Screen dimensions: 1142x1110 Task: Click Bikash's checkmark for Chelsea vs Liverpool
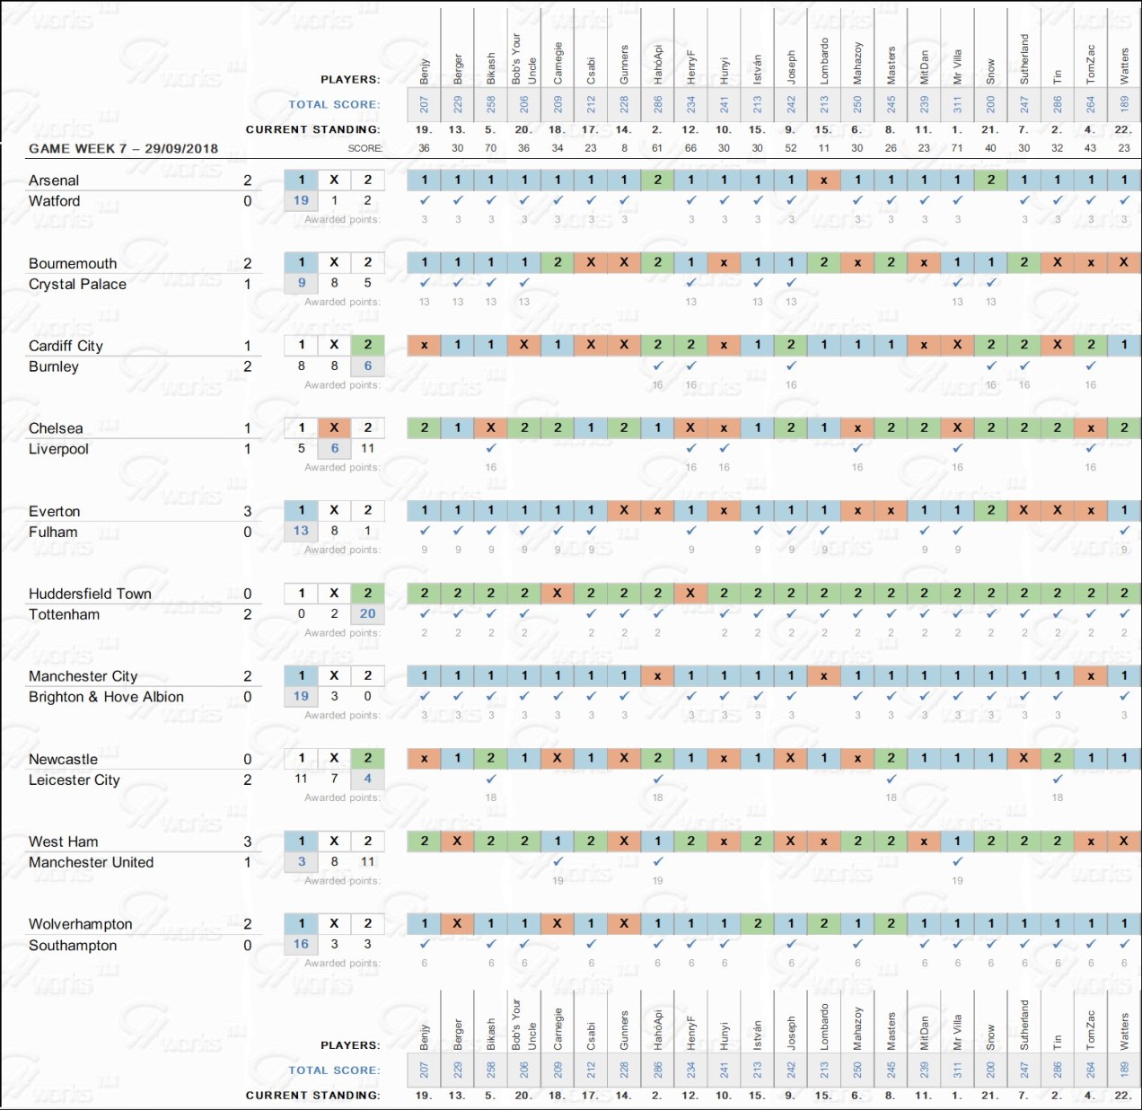[x=491, y=448]
